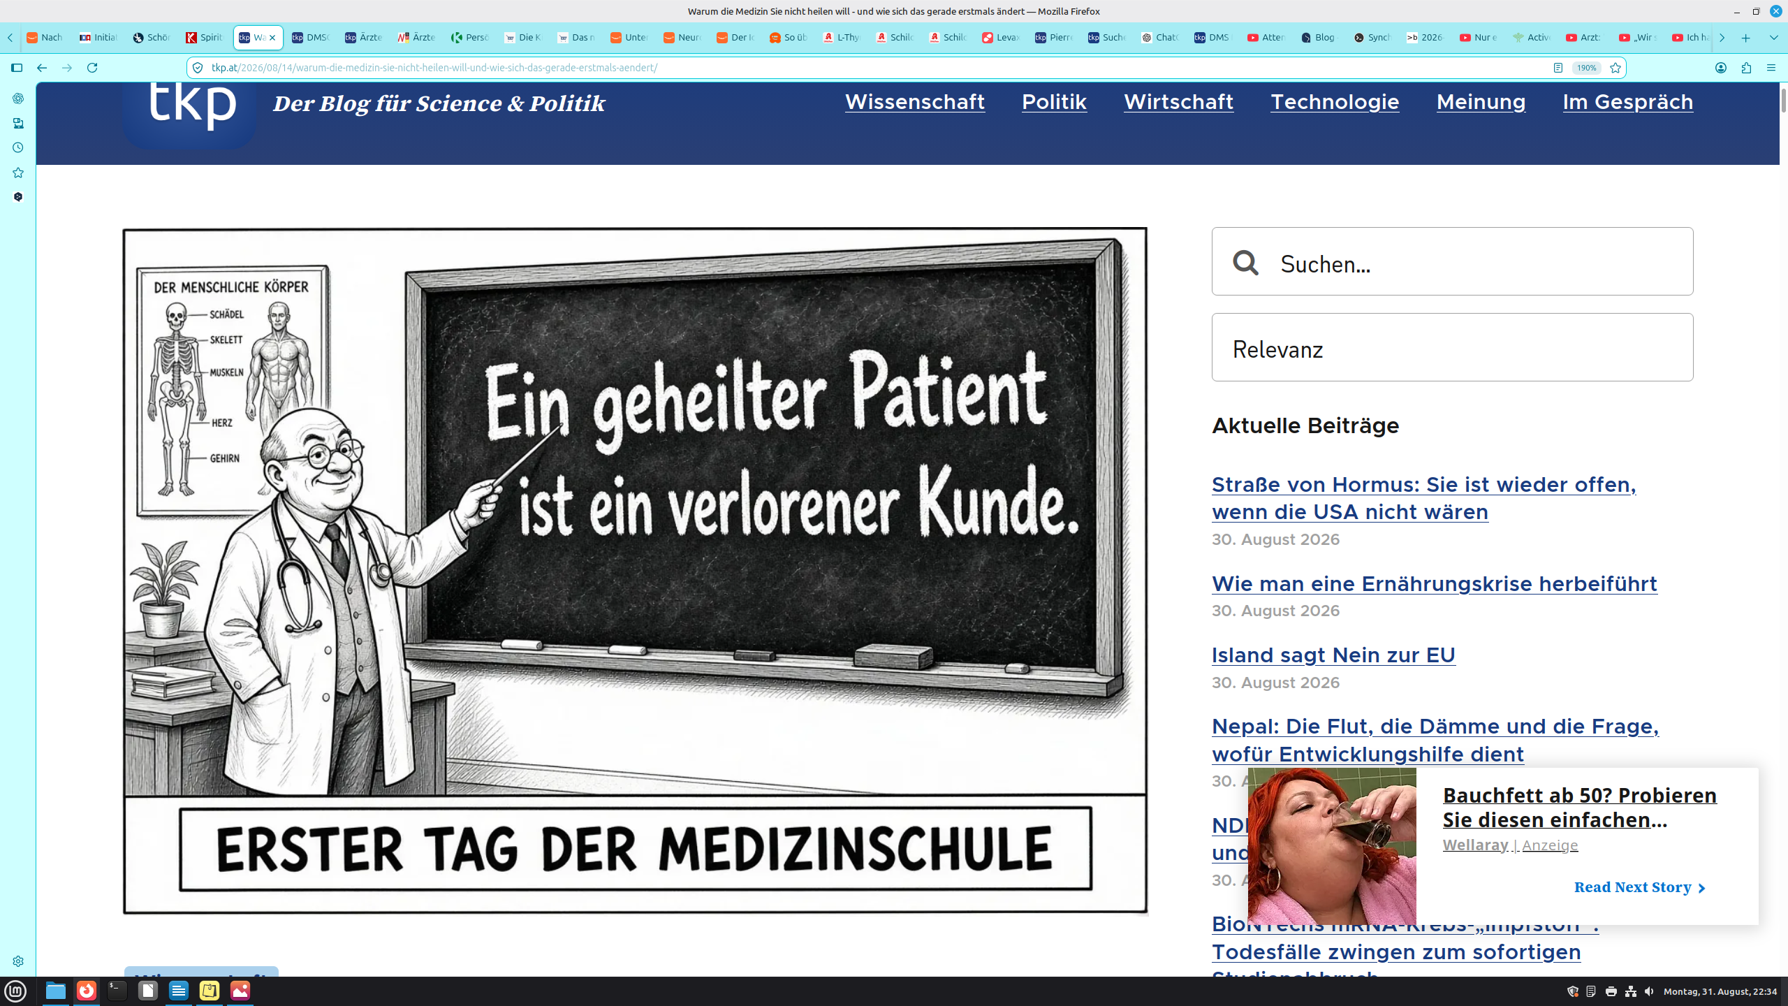This screenshot has height=1006, width=1788.
Task: Switch to the 'ChatG' tab
Action: [x=1160, y=38]
